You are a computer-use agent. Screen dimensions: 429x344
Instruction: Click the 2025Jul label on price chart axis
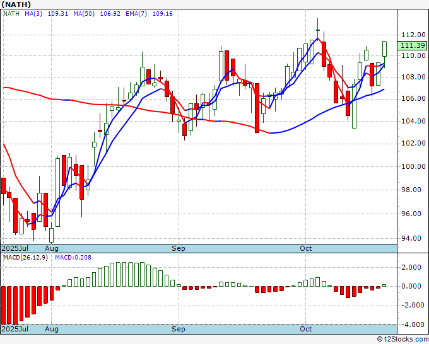click(x=15, y=248)
